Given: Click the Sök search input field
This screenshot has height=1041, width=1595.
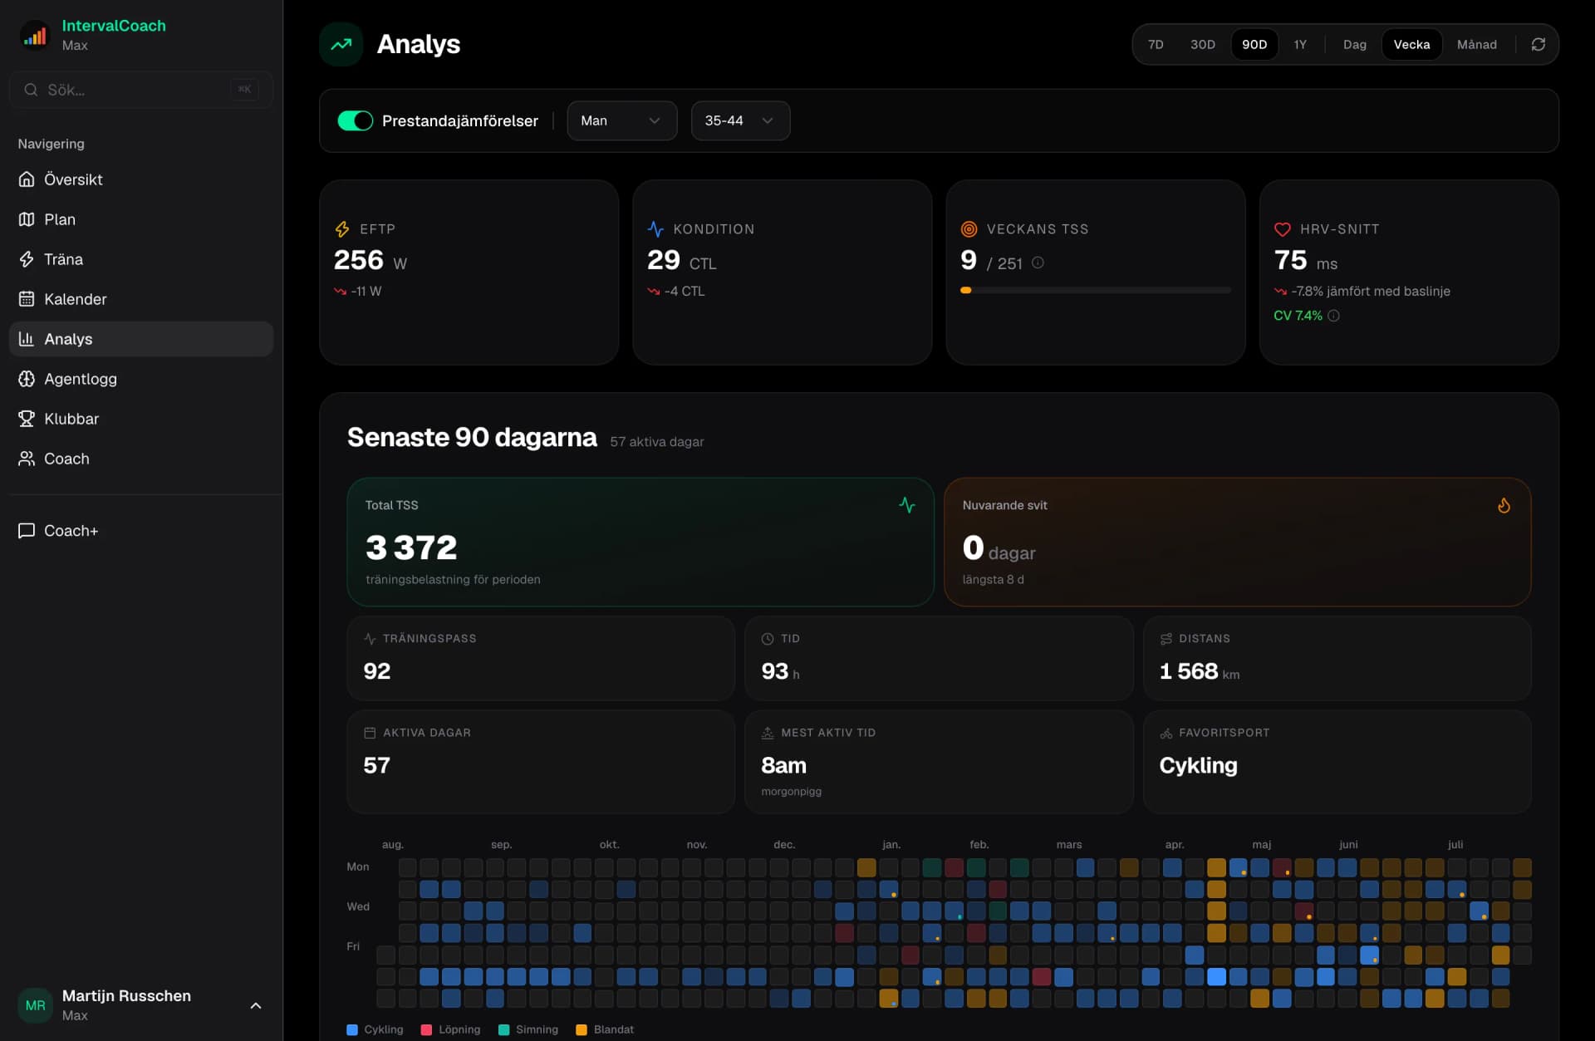Looking at the screenshot, I should 141,90.
